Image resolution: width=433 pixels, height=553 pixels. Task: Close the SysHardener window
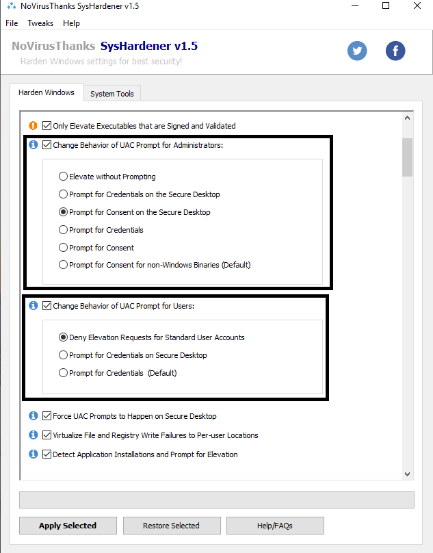point(417,6)
